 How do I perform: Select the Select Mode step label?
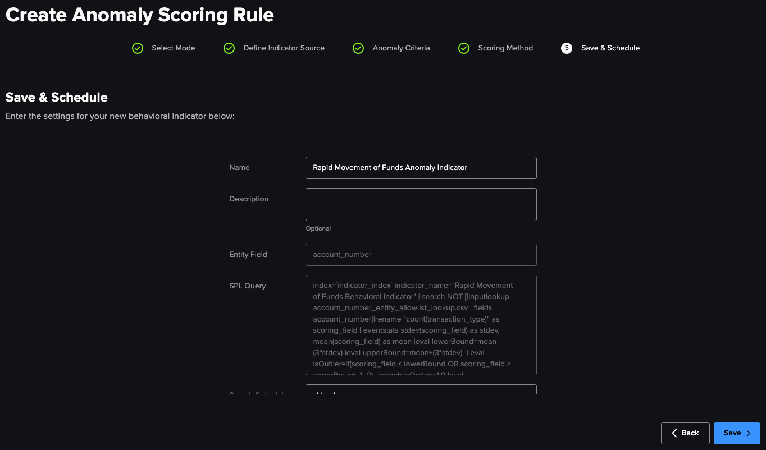pyautogui.click(x=173, y=48)
